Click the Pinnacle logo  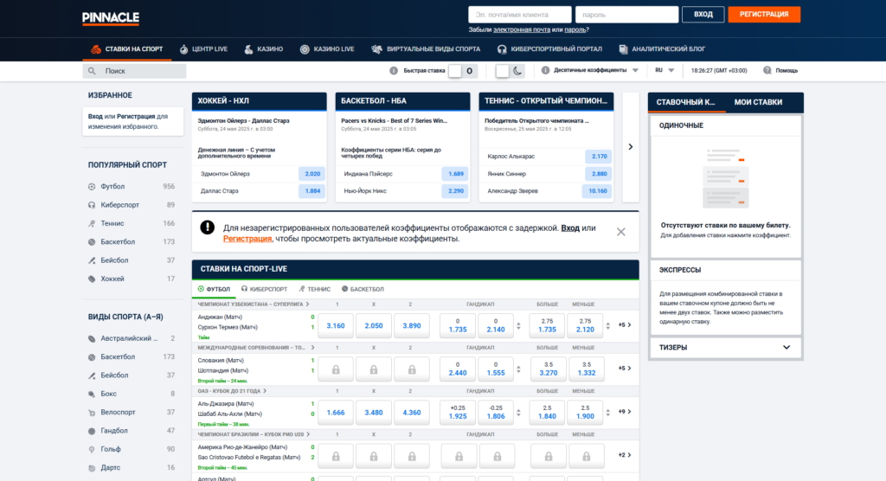pos(111,18)
